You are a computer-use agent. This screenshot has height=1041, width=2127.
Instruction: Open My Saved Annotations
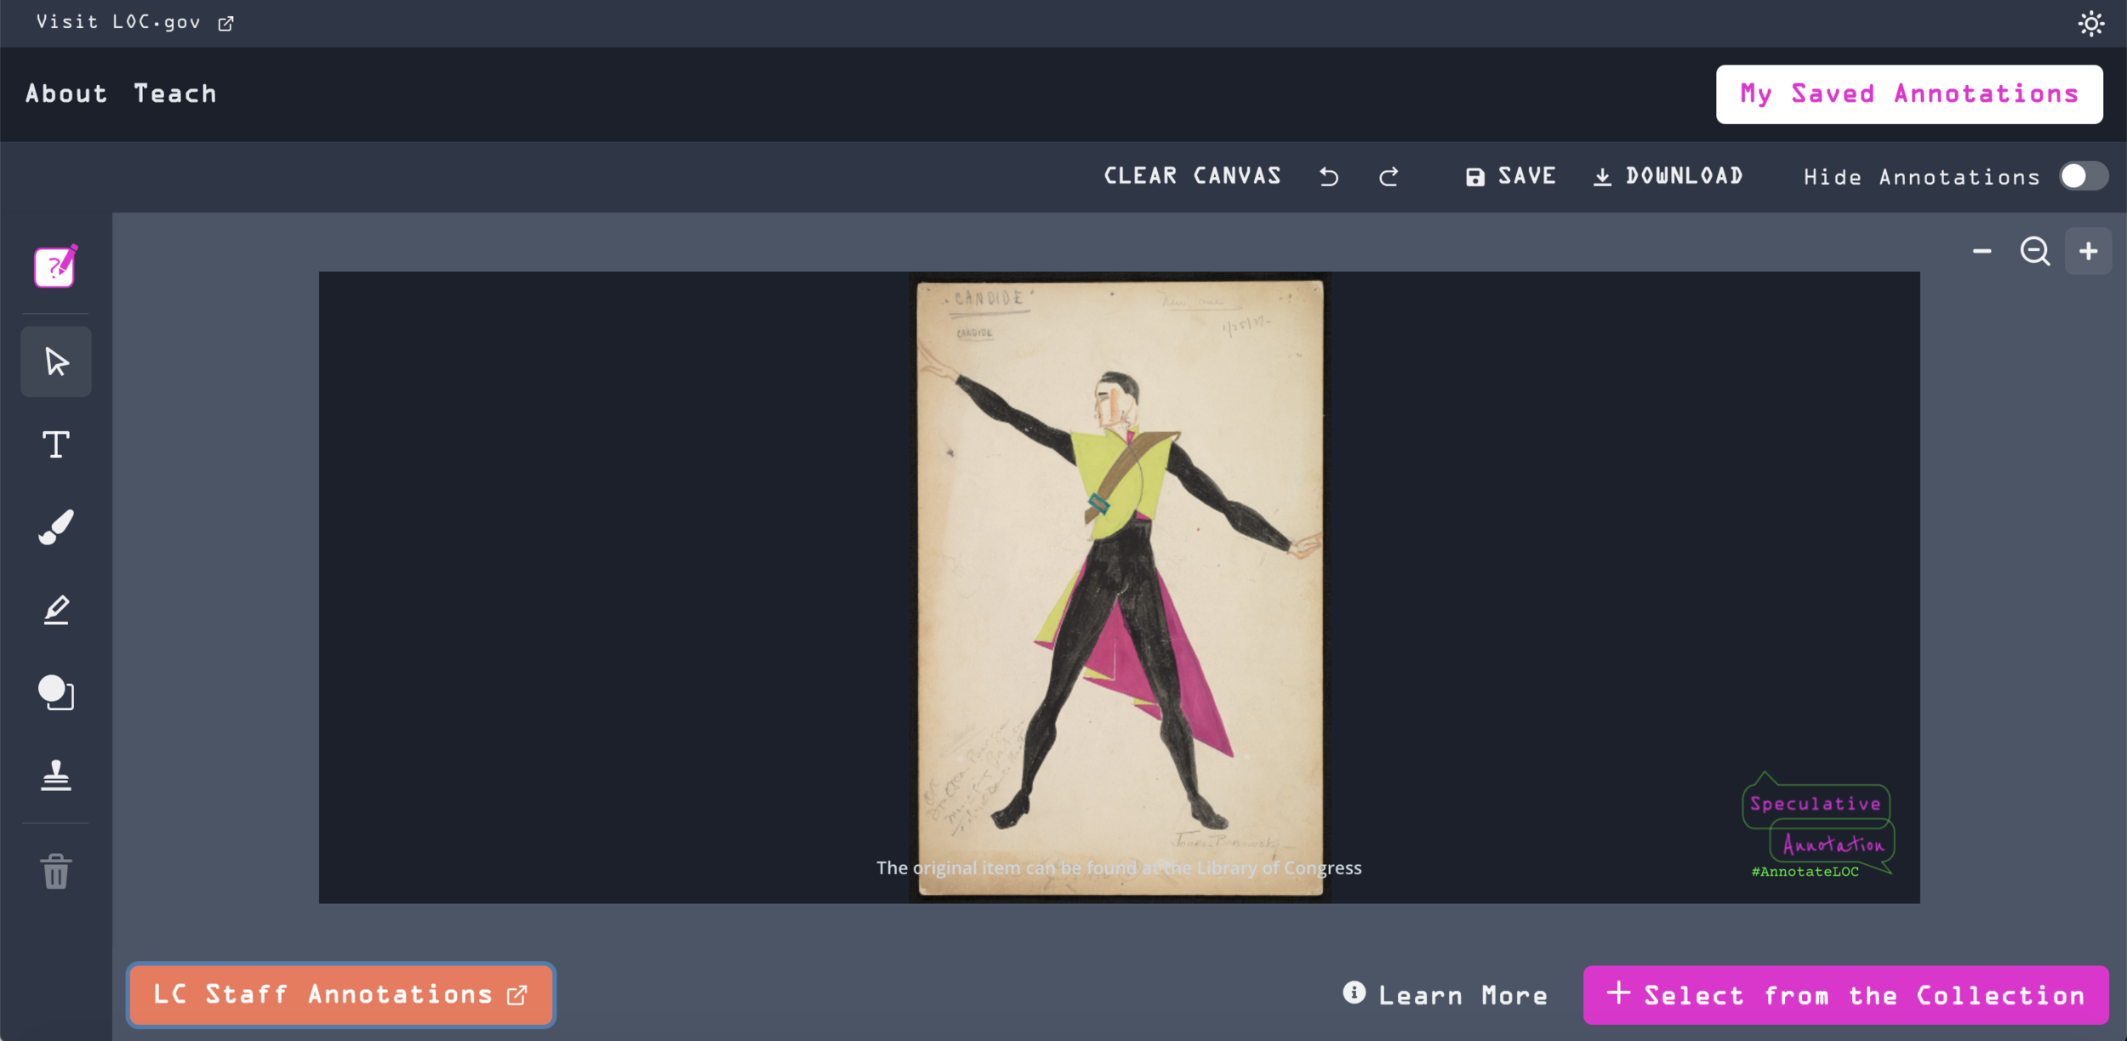pos(1908,94)
